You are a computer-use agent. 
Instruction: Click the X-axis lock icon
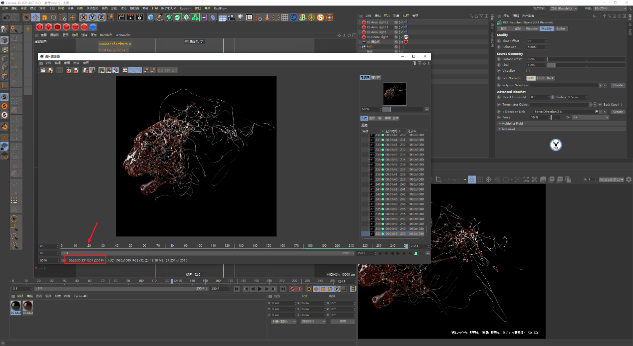tap(84, 17)
